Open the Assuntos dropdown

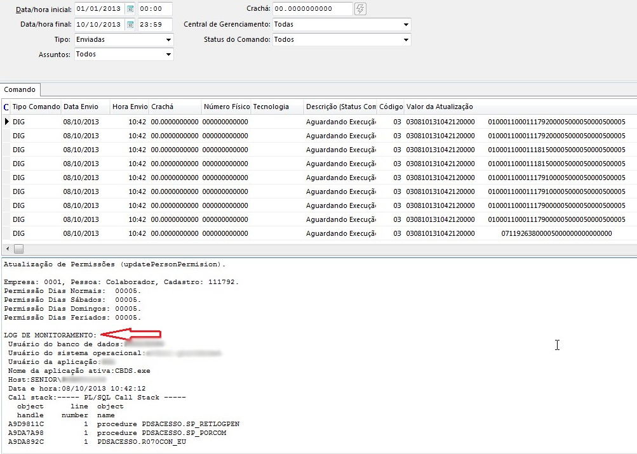[168, 55]
